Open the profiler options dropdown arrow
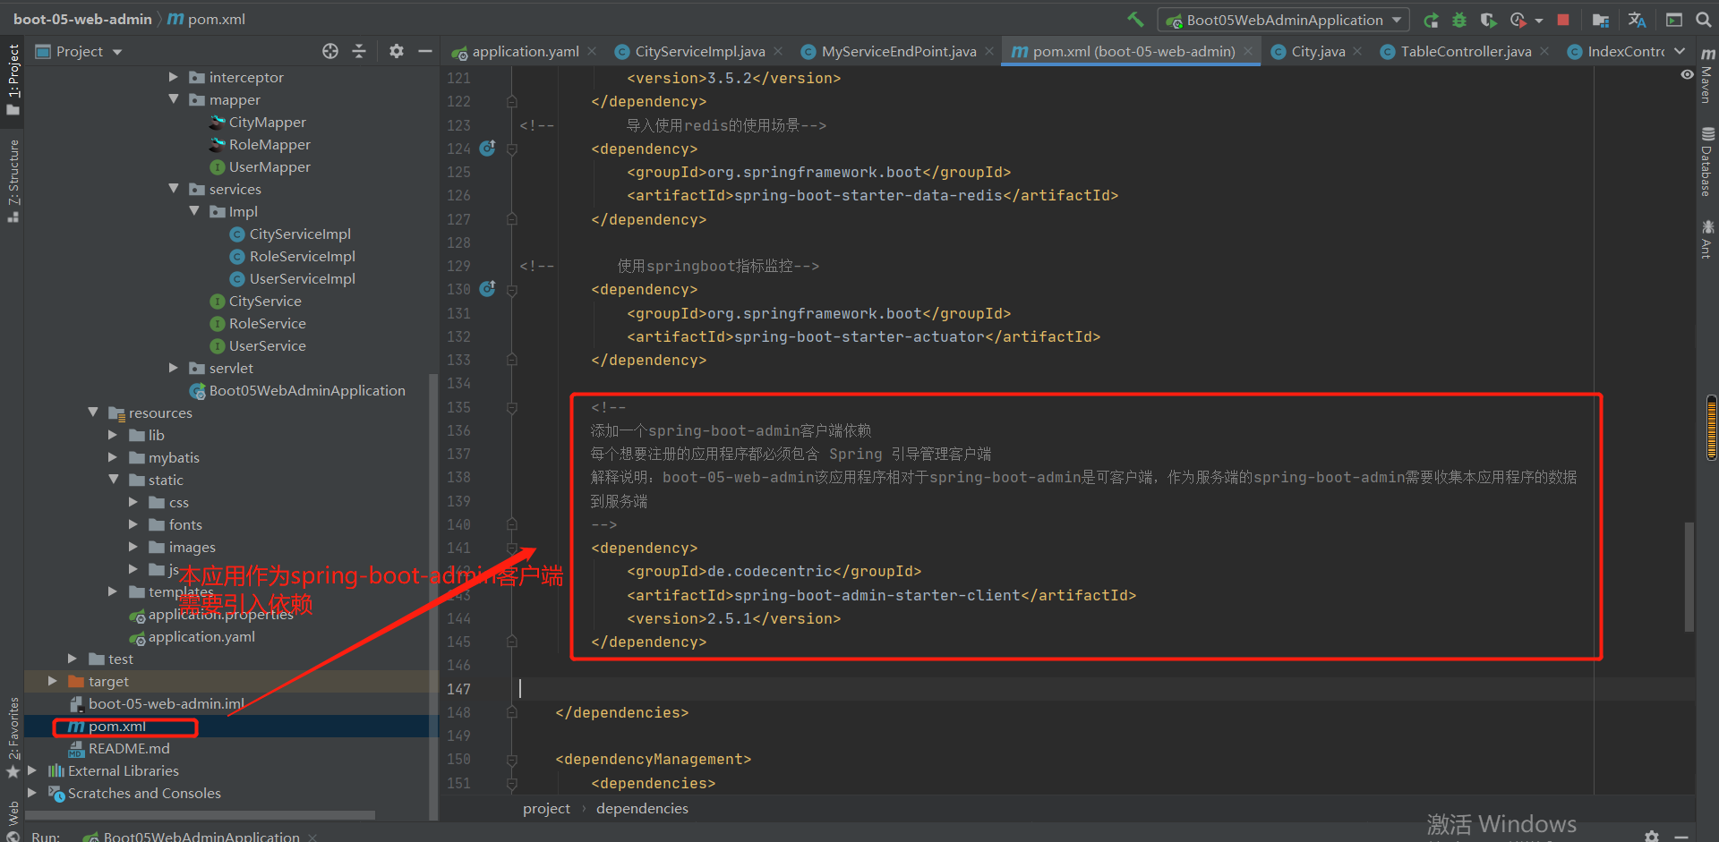The height and width of the screenshot is (842, 1719). click(1538, 21)
